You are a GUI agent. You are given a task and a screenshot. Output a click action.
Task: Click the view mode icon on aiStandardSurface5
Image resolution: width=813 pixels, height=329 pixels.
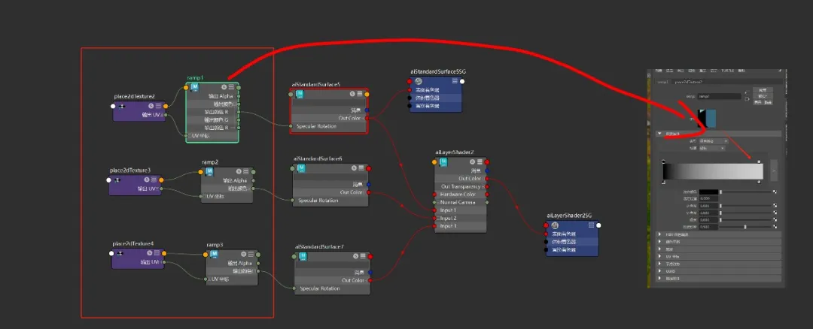tap(359, 94)
